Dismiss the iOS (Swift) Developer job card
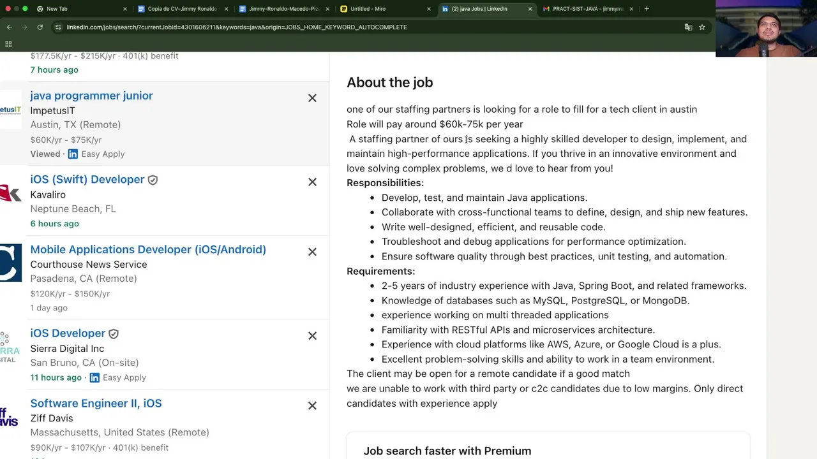This screenshot has width=817, height=459. point(312,182)
